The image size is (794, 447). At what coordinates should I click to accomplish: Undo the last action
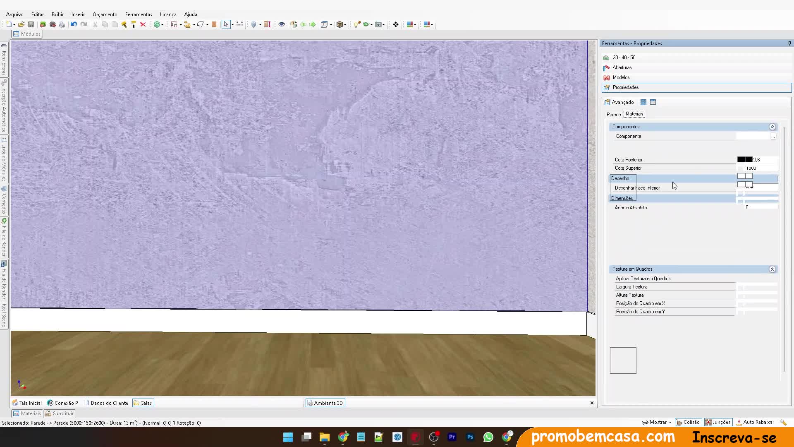tap(74, 24)
